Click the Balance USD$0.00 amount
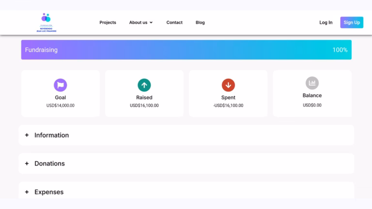The image size is (372, 209). point(312,105)
